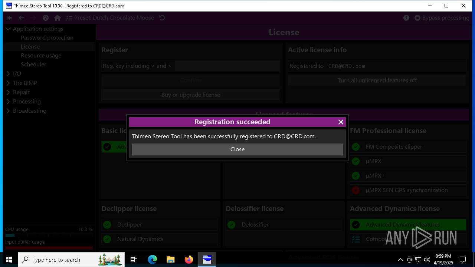This screenshot has height=267, width=475.
Task: Go forward with the right arrow icon
Action: click(33, 18)
